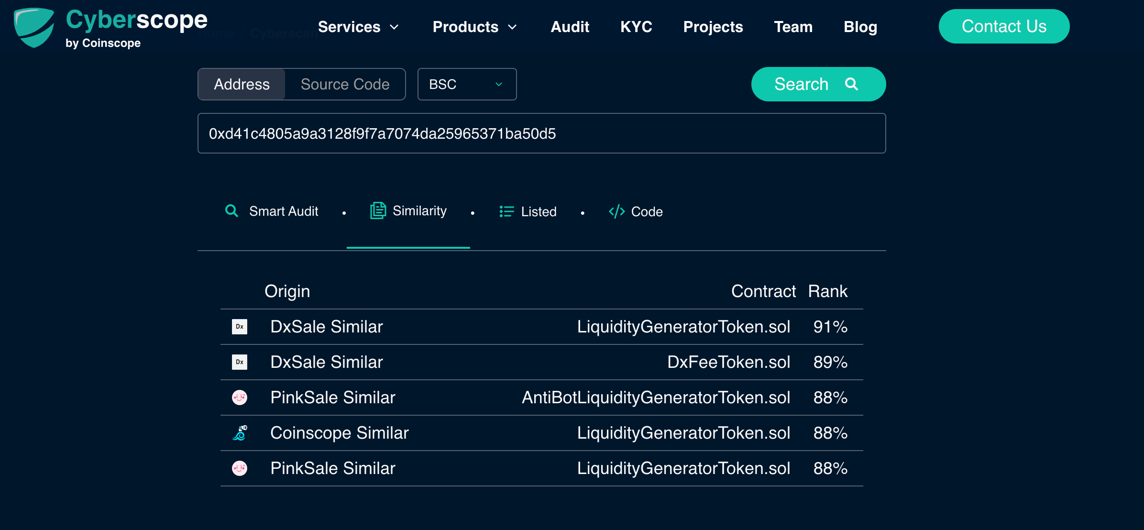
Task: Expand the Products menu
Action: coord(474,27)
